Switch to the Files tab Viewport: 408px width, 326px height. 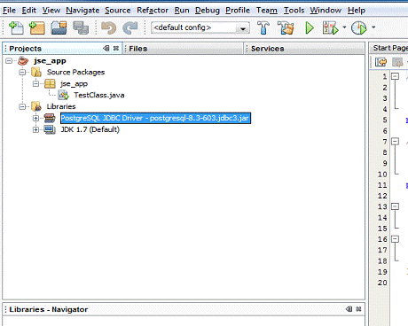[138, 49]
